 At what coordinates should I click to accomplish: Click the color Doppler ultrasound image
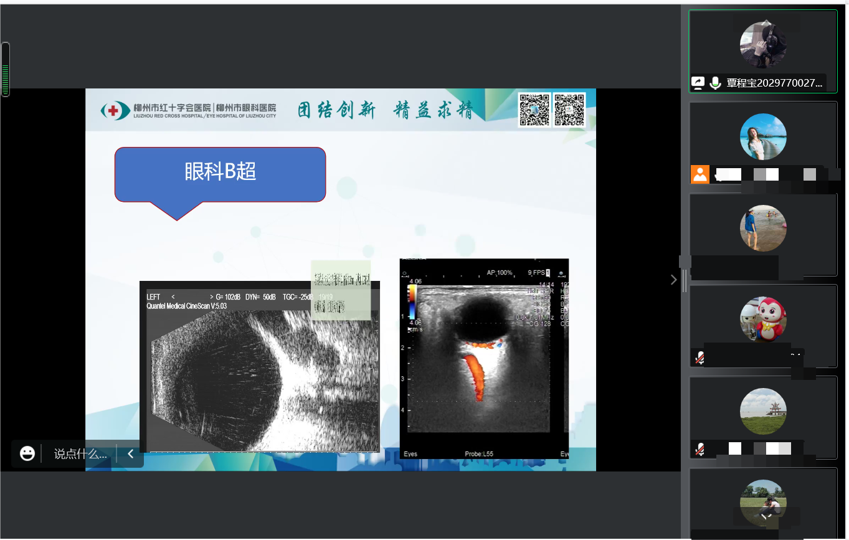click(484, 358)
